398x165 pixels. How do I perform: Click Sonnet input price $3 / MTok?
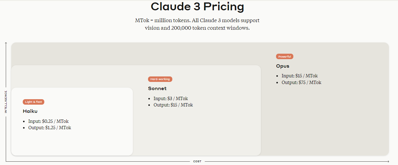point(171,99)
